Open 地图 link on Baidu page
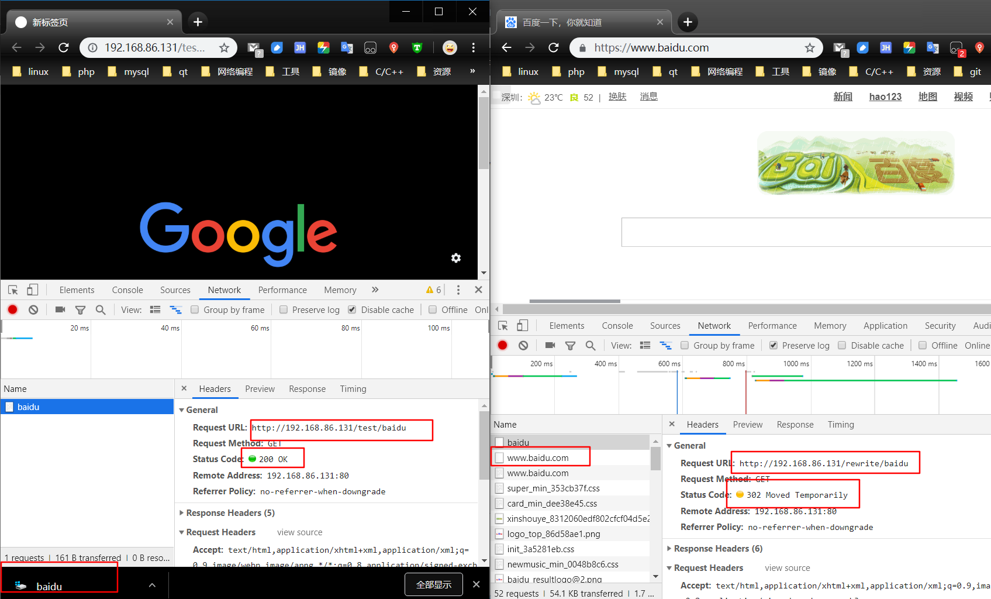 coord(928,97)
